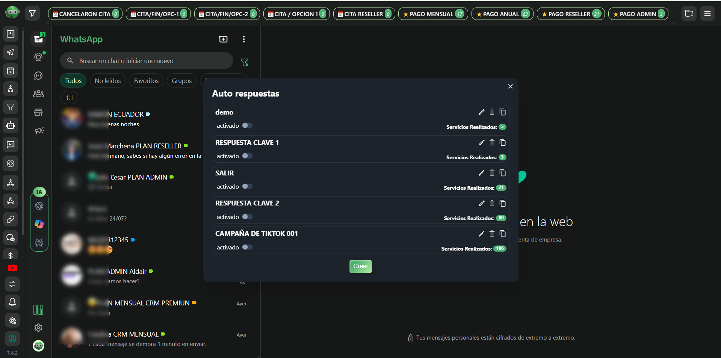Select the No leídos tab
Viewport: 721px width, 358px height.
click(x=107, y=80)
